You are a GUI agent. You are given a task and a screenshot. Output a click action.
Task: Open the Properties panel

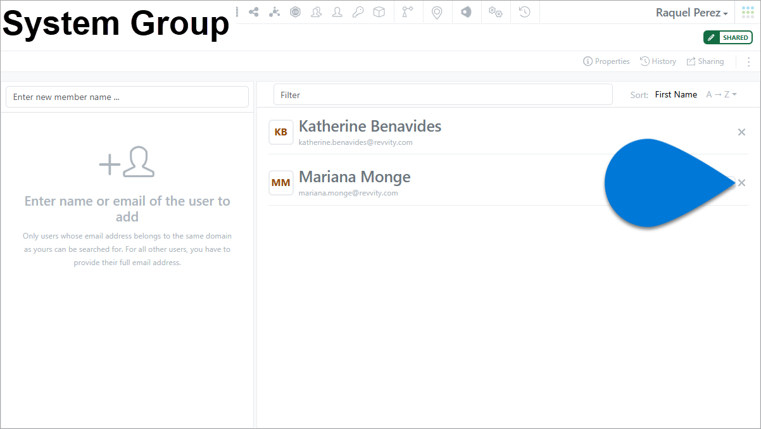tap(607, 61)
